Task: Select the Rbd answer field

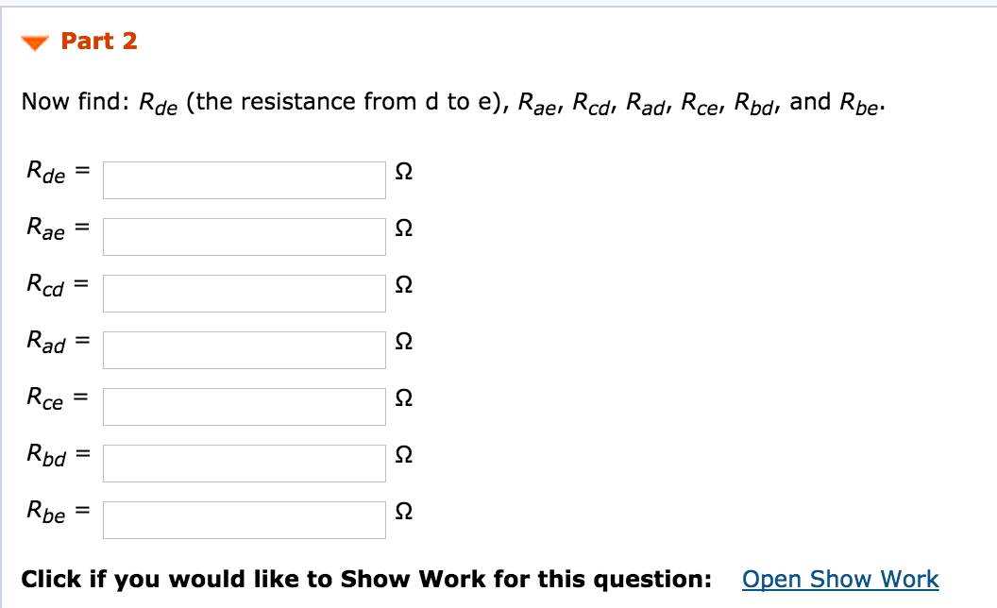Action: [244, 463]
